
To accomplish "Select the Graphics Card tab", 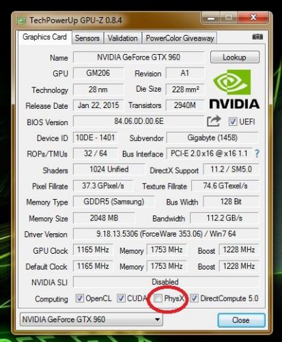I will tap(44, 37).
